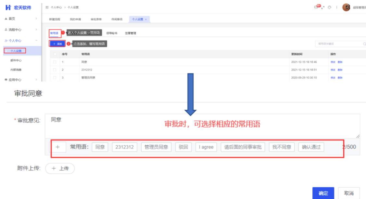Click the 个人中心 breadcrumb
This screenshot has height=199, width=366.
(56, 7)
